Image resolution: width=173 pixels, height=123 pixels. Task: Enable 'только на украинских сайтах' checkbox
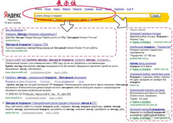54,20
